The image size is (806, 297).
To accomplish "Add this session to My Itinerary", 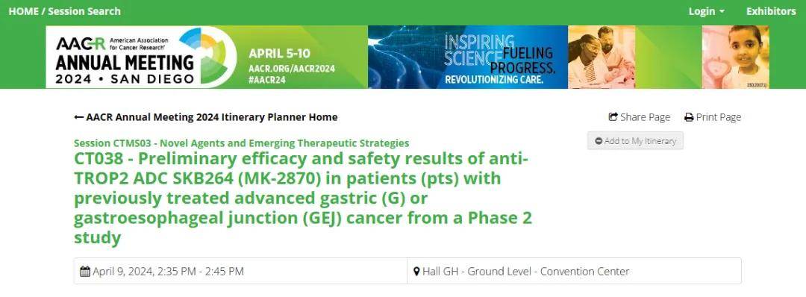I will (x=635, y=141).
